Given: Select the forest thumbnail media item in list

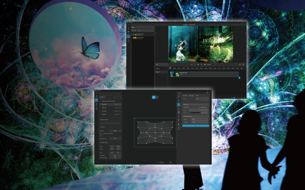Looking at the screenshot, I should [143, 34].
